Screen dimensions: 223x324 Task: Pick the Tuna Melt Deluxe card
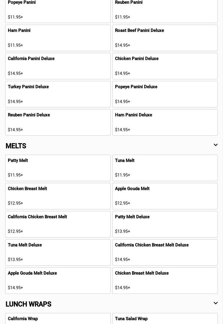pyautogui.click(x=58, y=252)
